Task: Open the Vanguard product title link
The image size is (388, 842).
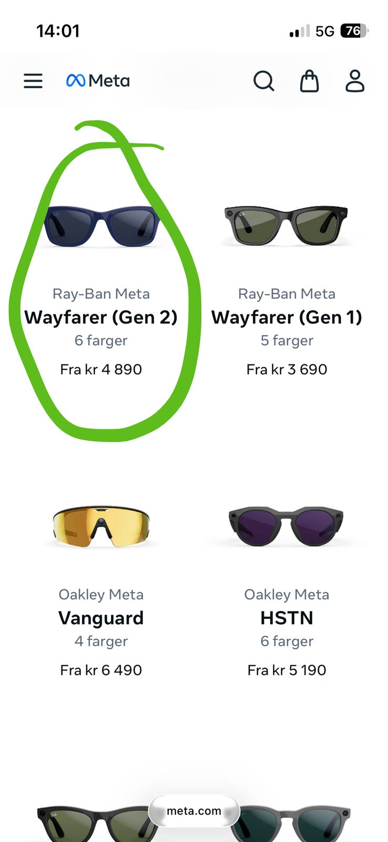Action: 101,618
